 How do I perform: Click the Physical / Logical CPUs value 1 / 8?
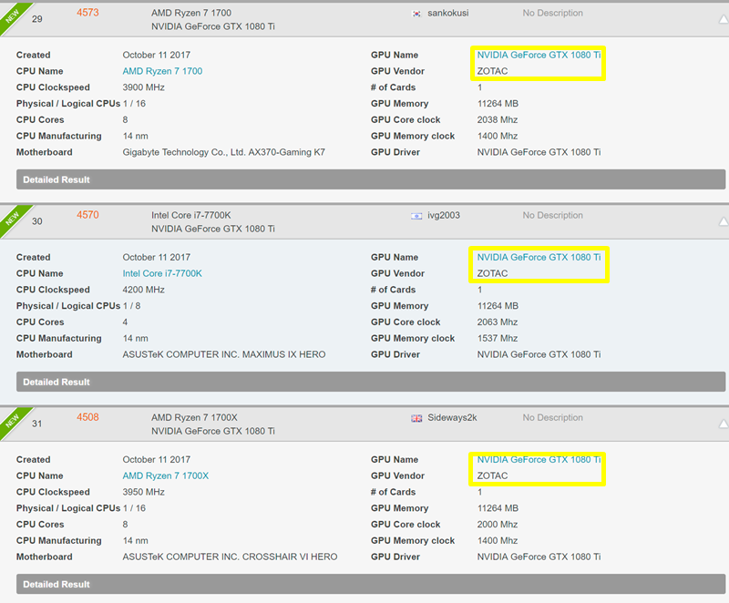click(x=132, y=306)
